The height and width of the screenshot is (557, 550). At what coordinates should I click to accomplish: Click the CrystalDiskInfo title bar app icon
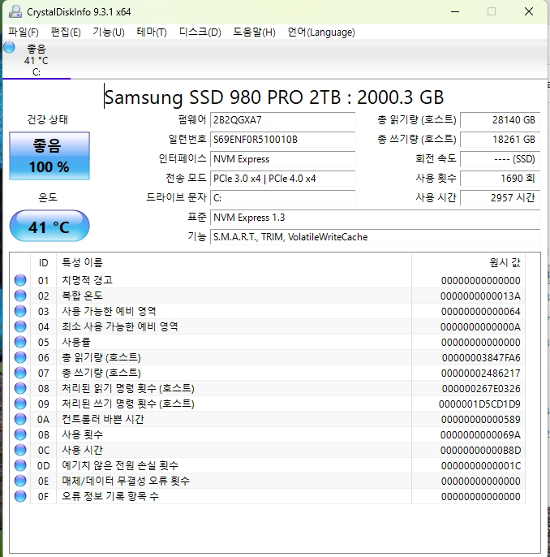click(15, 11)
